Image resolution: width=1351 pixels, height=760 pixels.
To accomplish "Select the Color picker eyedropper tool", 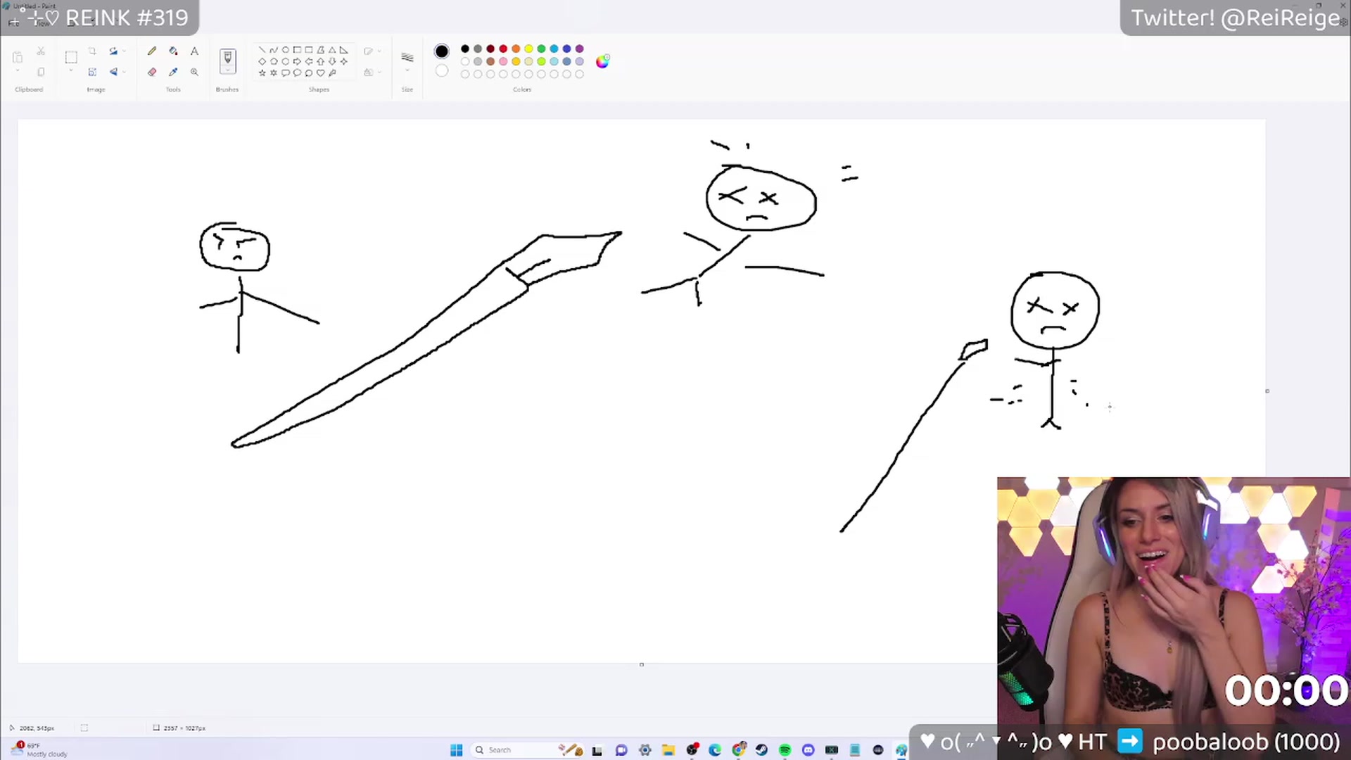I will click(x=173, y=72).
